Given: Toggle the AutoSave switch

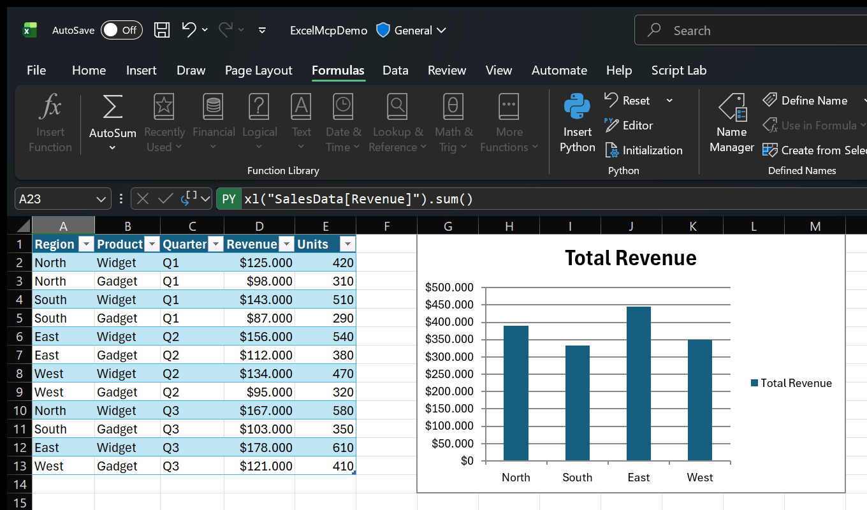Looking at the screenshot, I should click(x=121, y=30).
